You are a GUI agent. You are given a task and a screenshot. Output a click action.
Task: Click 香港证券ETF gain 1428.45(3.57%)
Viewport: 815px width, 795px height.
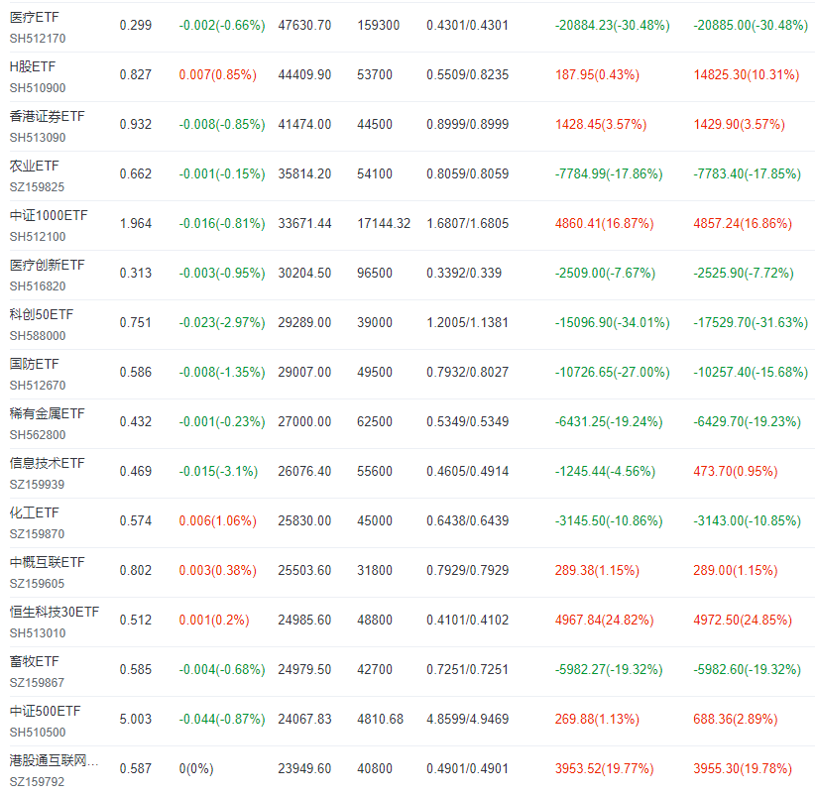coord(601,124)
